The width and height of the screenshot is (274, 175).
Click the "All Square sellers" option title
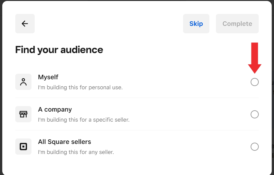[64, 142]
